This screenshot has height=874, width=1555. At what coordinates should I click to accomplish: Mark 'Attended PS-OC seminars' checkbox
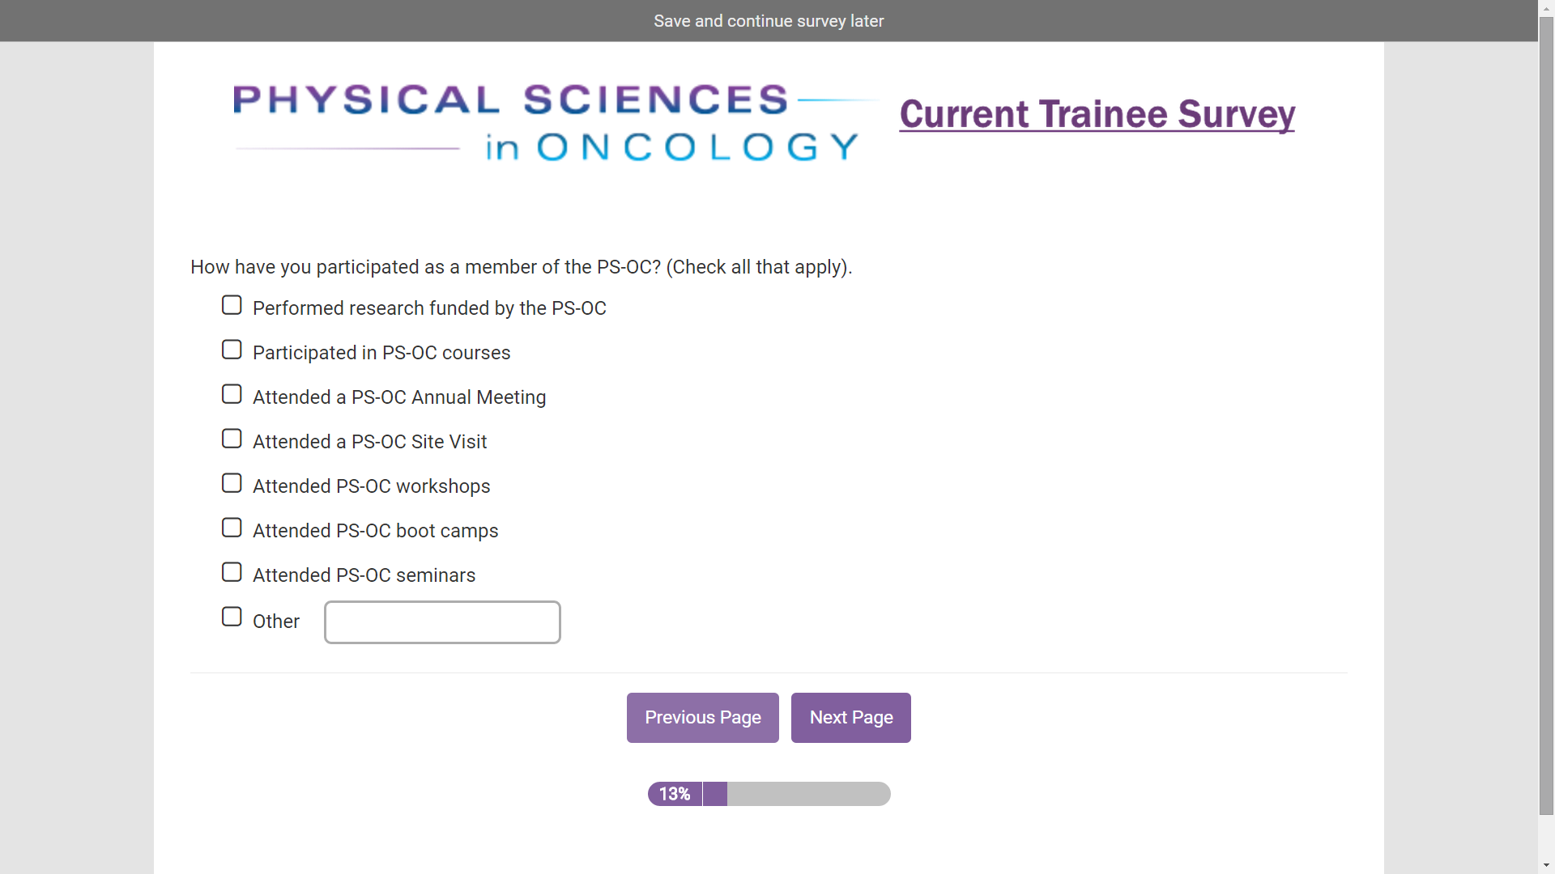pos(232,572)
